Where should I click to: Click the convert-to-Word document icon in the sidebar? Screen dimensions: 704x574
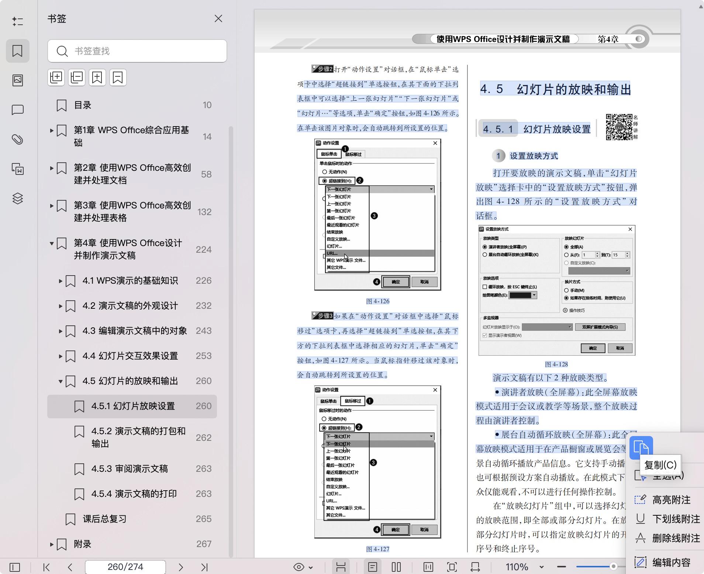pyautogui.click(x=17, y=169)
